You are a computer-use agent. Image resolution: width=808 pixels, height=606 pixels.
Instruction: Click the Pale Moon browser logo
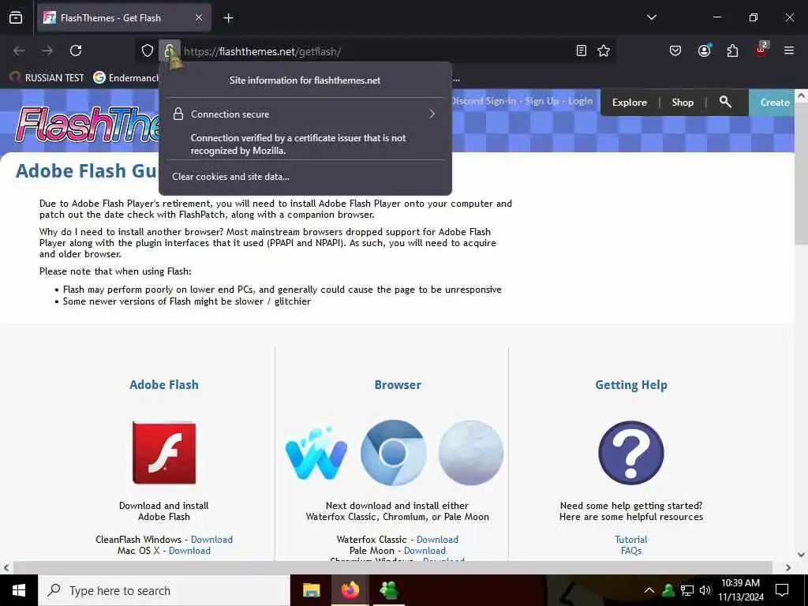470,452
